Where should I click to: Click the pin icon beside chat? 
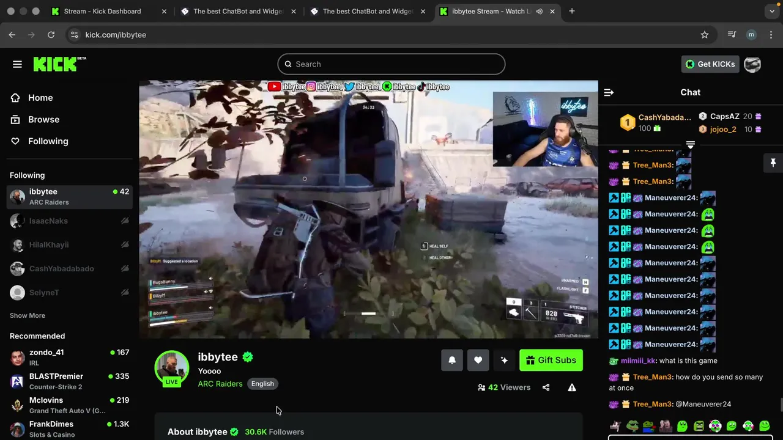773,163
